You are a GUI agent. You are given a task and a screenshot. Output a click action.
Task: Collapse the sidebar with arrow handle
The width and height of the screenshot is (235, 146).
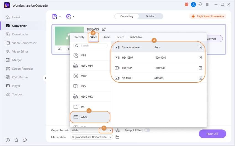45,78
